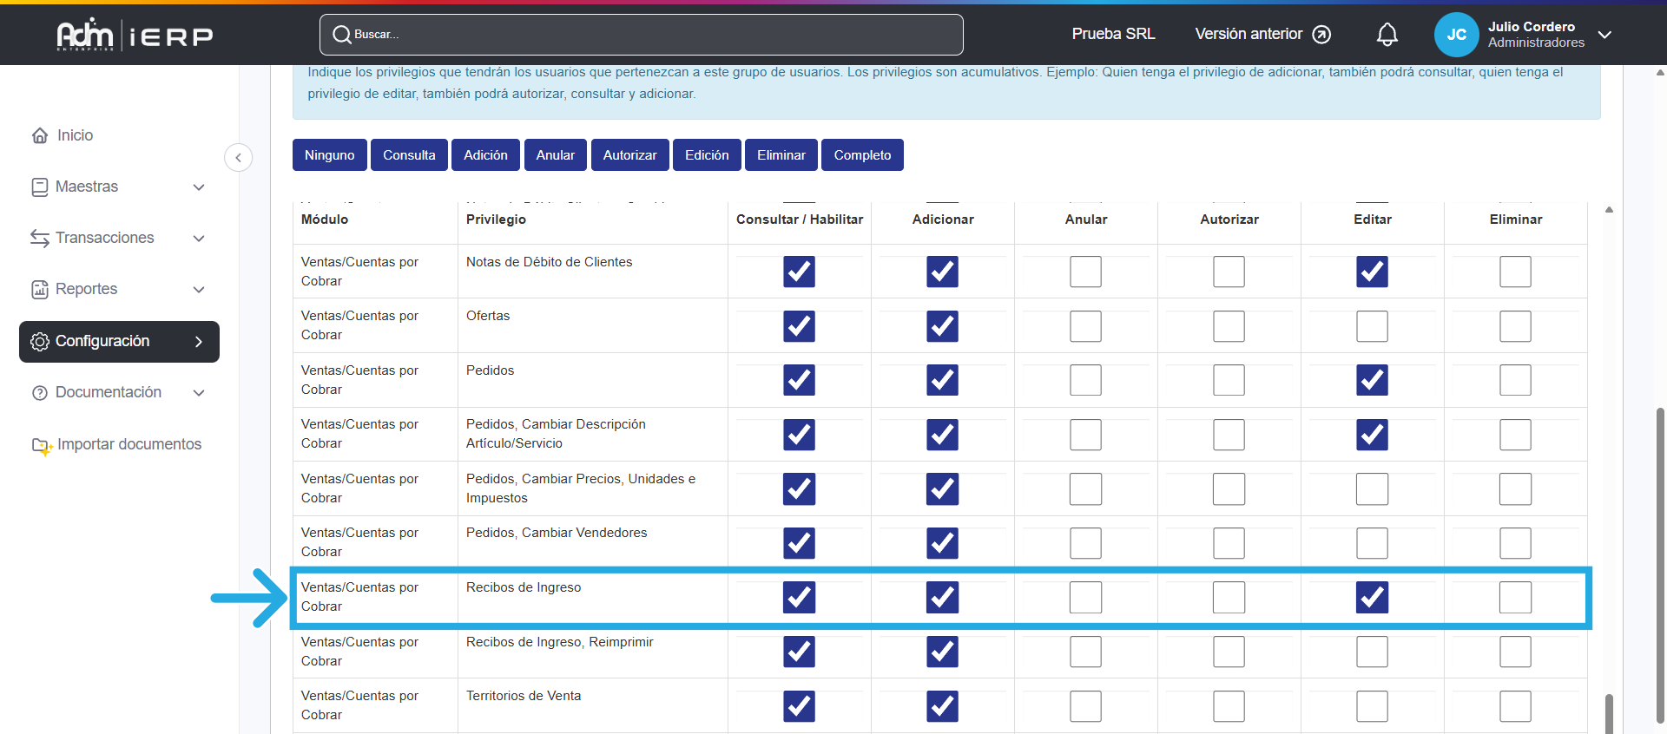The width and height of the screenshot is (1667, 734).
Task: Check Eliminar for the Ofertas row
Action: tap(1515, 326)
